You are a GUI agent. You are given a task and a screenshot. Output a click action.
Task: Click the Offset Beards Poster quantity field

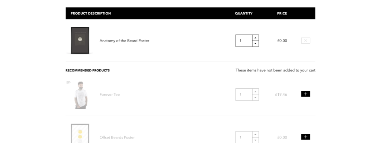pyautogui.click(x=244, y=137)
